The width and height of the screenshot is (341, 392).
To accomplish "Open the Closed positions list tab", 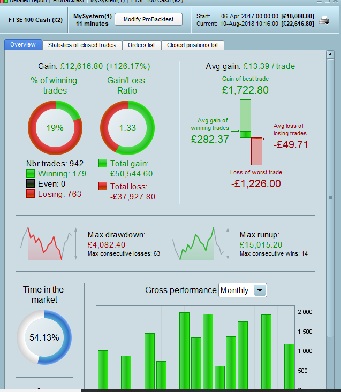I will (x=192, y=45).
